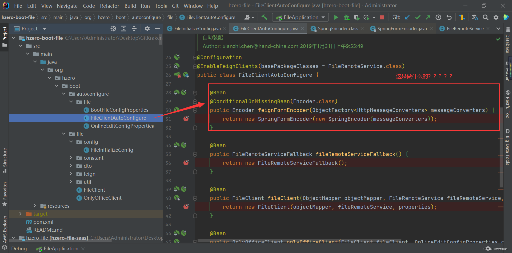This screenshot has width=512, height=253.
Task: Fold the feignFormEncoder method at line 30
Action: (x=195, y=110)
